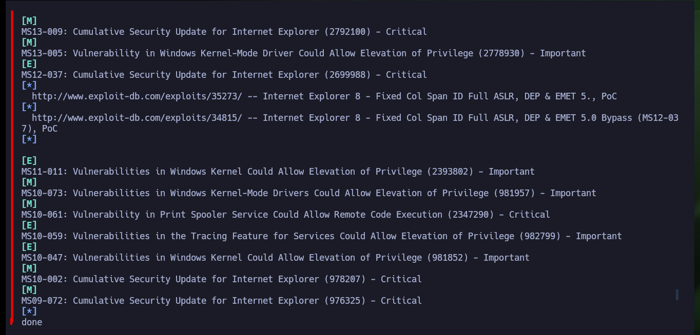Click the MS10-002 Cumulative Security Update line
700x335 pixels.
coord(221,279)
